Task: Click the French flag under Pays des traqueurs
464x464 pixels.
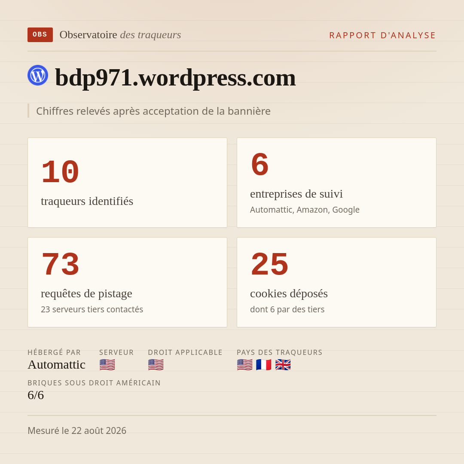Action: point(264,365)
